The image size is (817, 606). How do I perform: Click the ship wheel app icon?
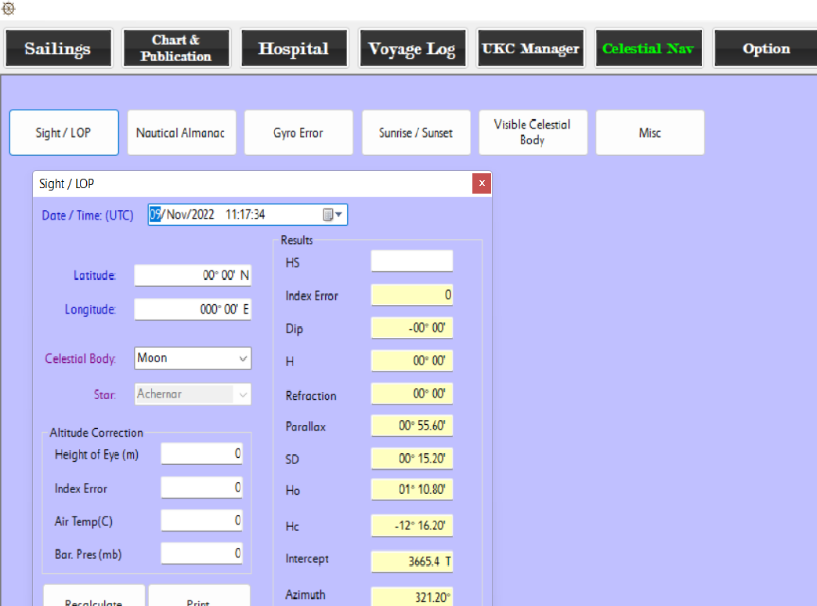click(x=9, y=9)
